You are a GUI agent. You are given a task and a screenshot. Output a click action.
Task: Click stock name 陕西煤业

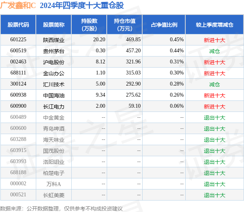(x=54, y=40)
